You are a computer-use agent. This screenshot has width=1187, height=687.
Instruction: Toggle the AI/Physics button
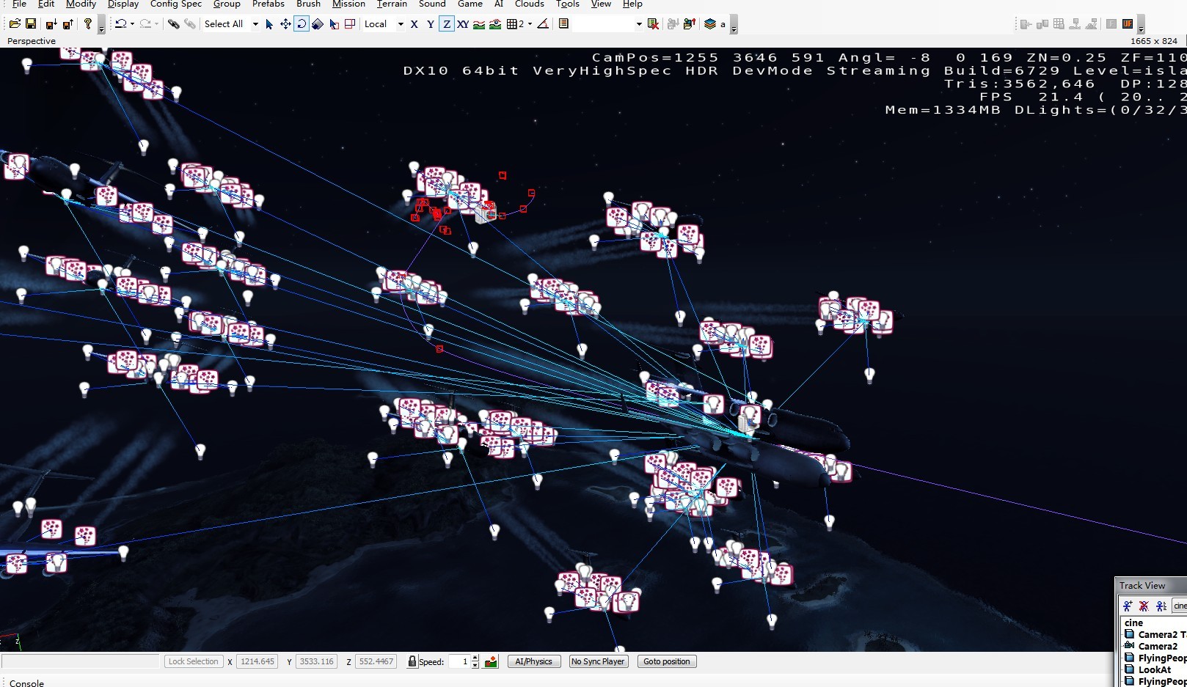coord(534,661)
